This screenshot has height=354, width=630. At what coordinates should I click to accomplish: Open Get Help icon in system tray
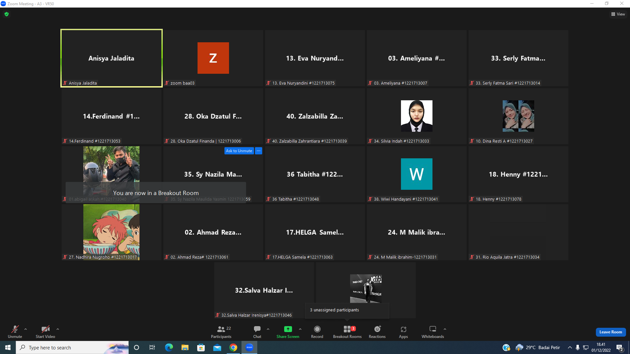[506, 347]
